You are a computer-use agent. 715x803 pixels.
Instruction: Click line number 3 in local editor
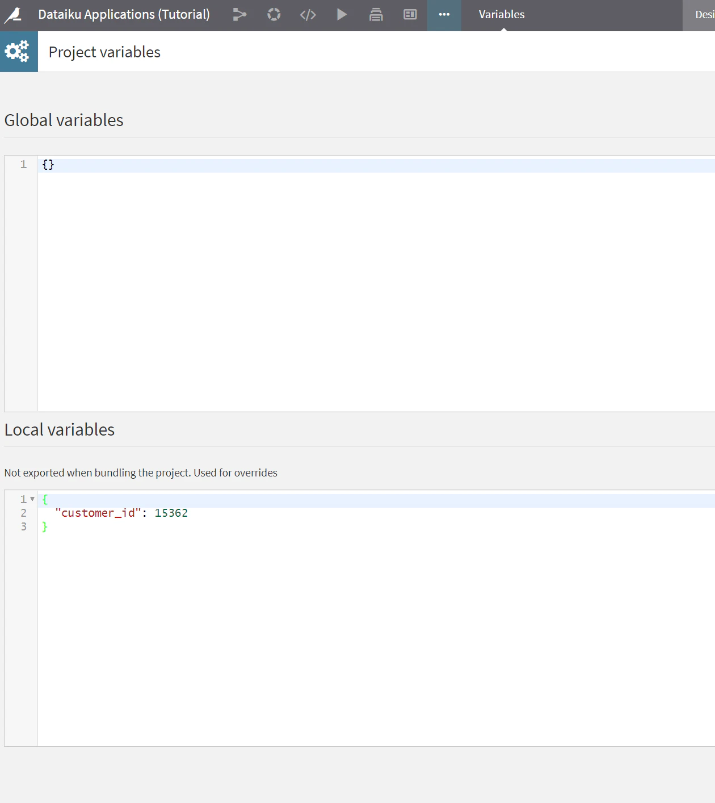point(24,527)
